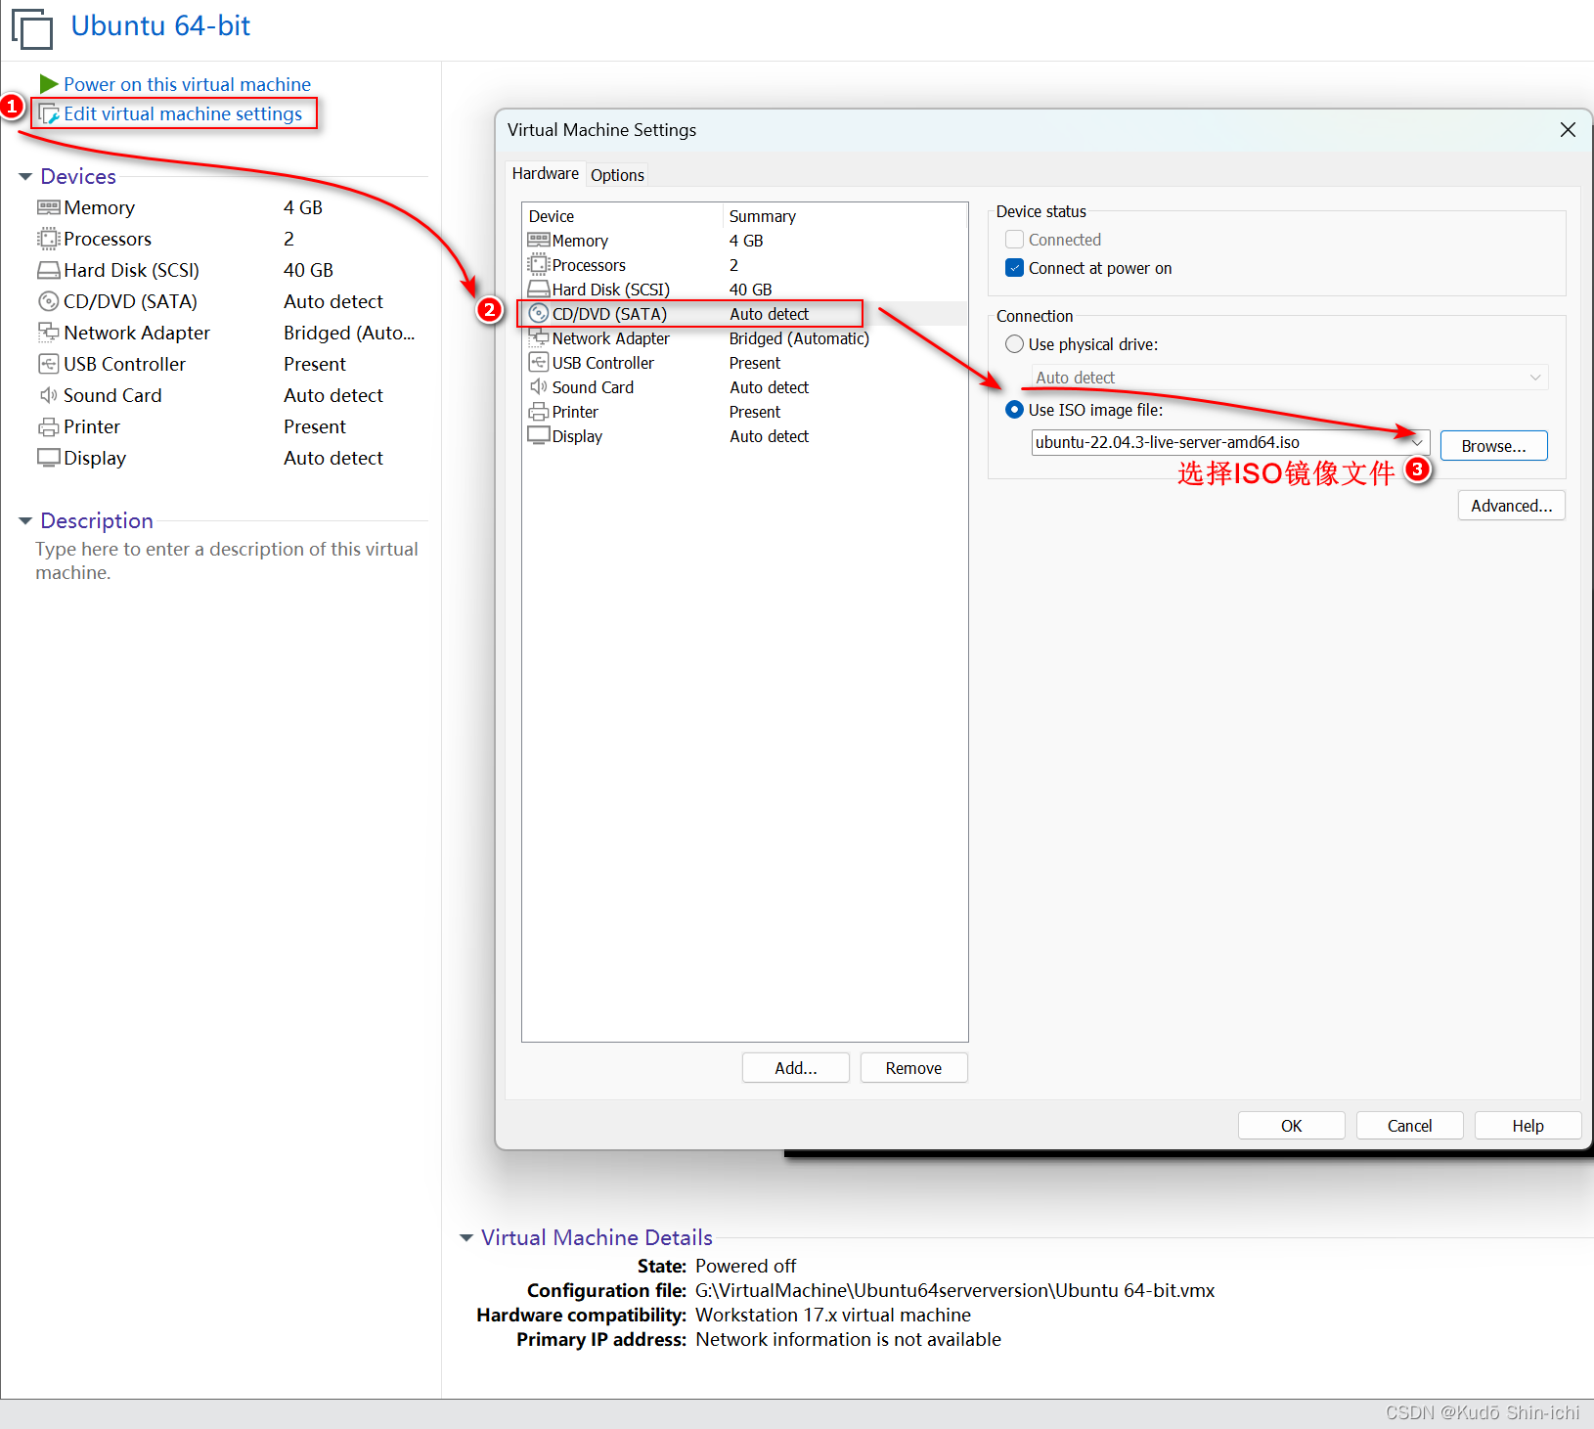Click Power on this virtual machine link
Viewport: 1594px width, 1429px height.
(187, 84)
